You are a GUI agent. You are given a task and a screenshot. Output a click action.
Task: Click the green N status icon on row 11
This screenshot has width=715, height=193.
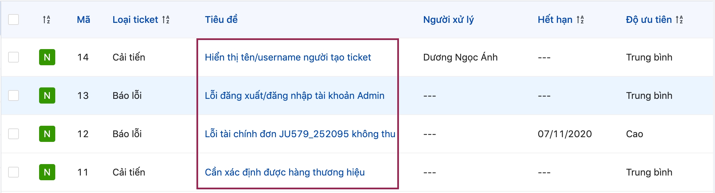[x=47, y=172]
